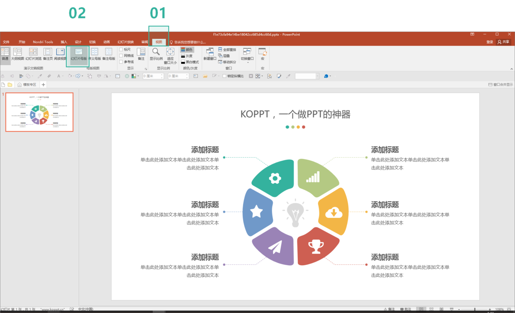Click Move Split (移动拆分)
The image size is (515, 313).
227,62
